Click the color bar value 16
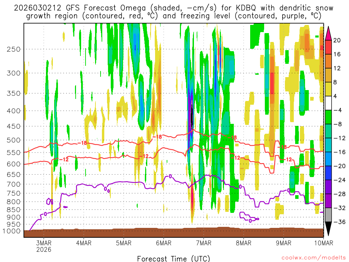Image resolution: width=349 pixels, height=262 pixels. tap(337, 54)
